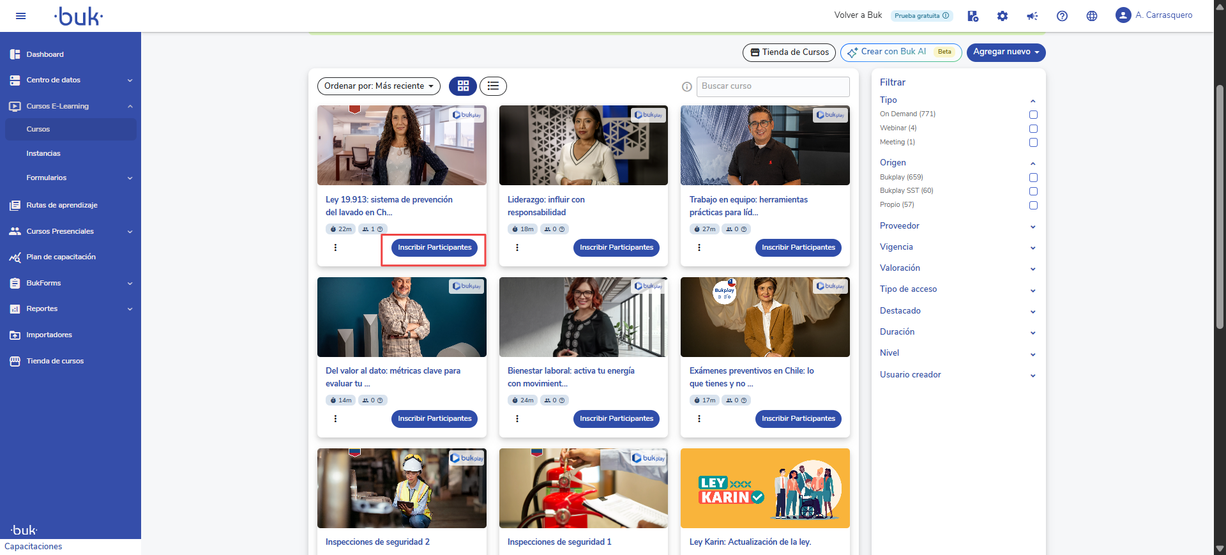1226x555 pixels.
Task: Open the Ley Karin course thumbnail
Action: [x=765, y=488]
